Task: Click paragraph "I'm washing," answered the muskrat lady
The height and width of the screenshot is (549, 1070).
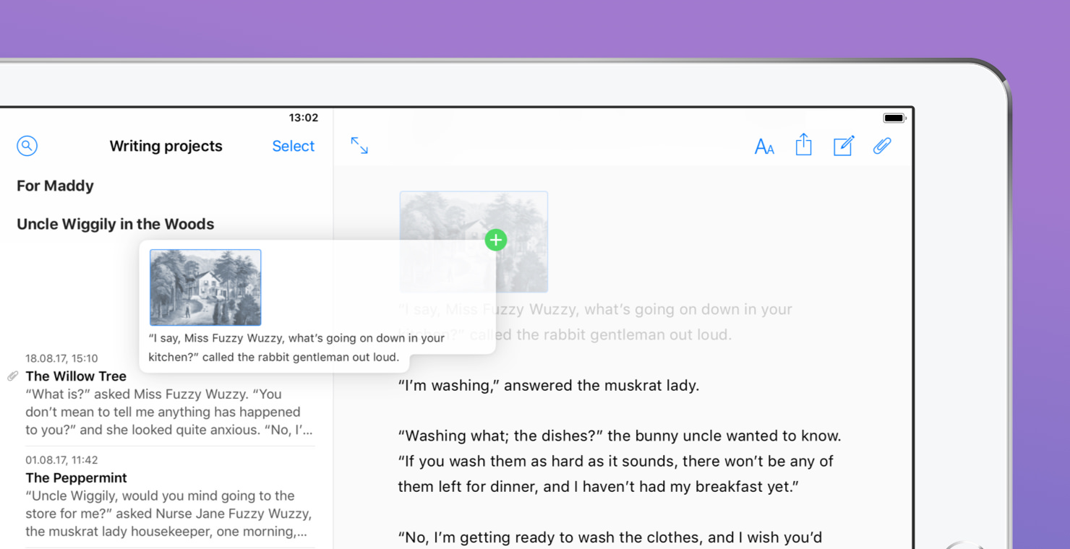Action: pos(549,385)
